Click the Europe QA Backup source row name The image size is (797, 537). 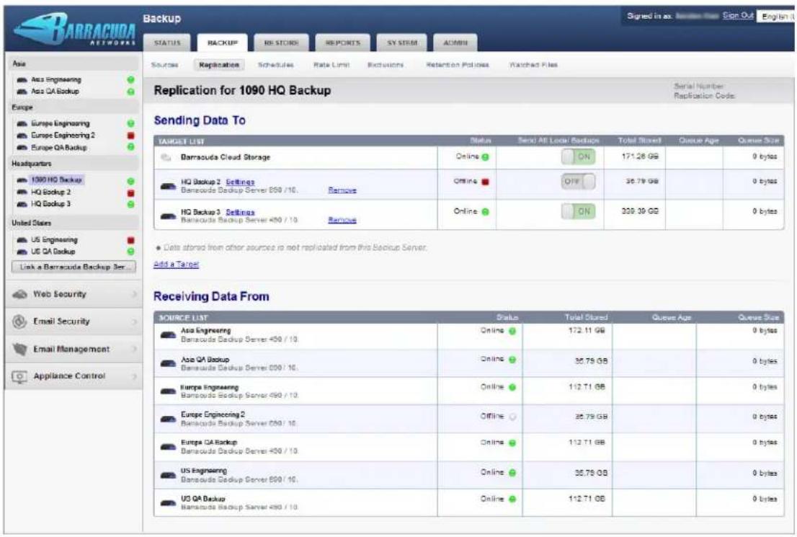click(209, 443)
